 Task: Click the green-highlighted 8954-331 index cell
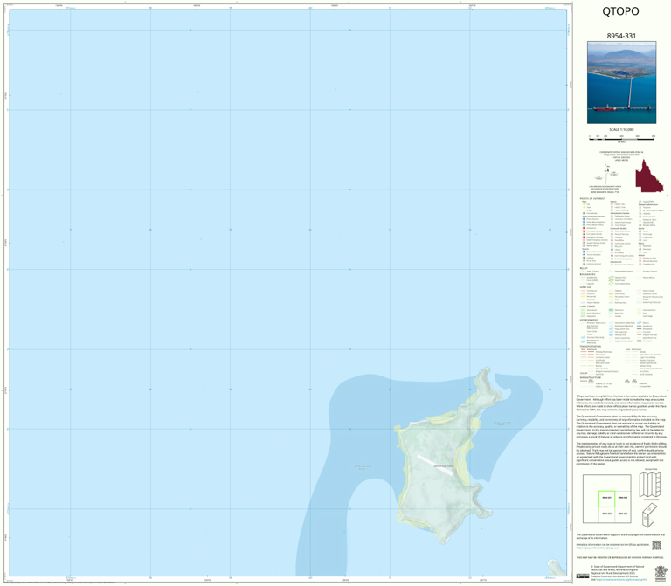coord(607,499)
